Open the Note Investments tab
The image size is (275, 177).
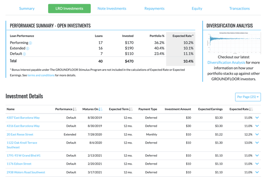tap(112, 8)
